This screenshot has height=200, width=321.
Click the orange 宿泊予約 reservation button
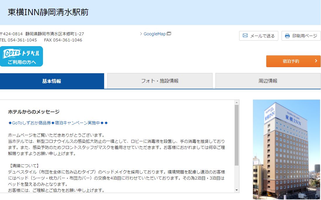(x=293, y=61)
